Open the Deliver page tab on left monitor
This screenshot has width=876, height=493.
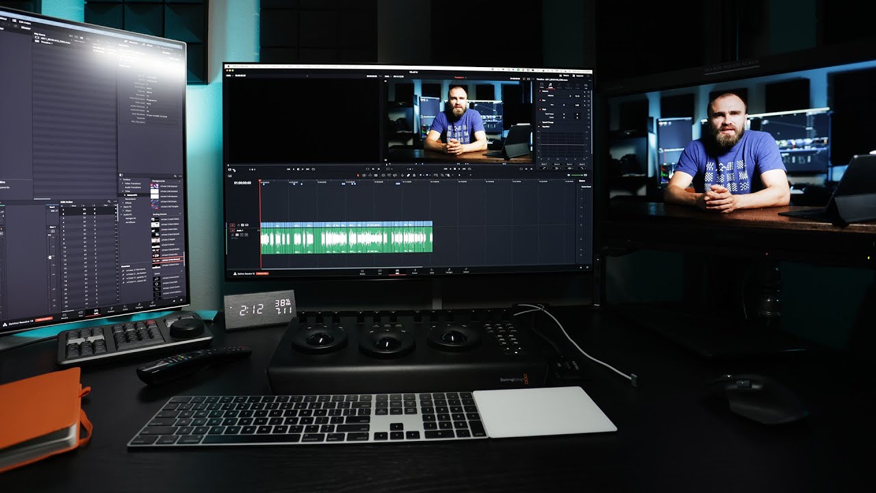tap(153, 304)
